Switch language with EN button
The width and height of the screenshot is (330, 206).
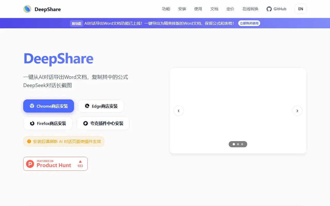(301, 9)
